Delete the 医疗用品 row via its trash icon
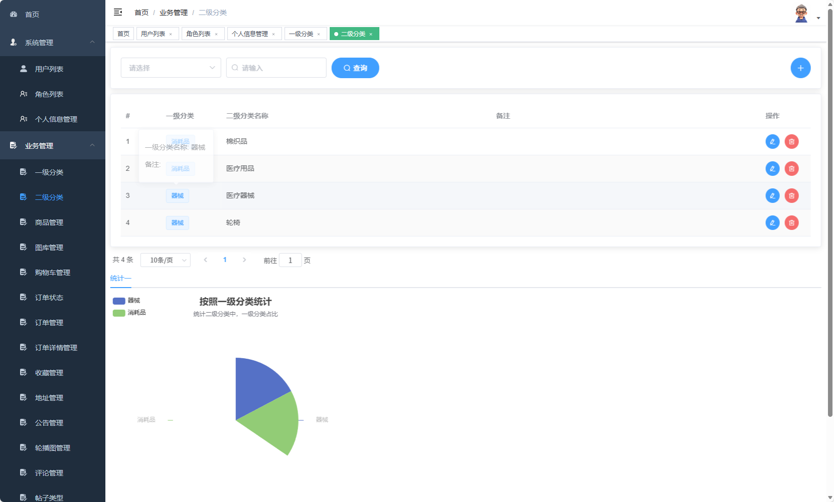 point(791,168)
